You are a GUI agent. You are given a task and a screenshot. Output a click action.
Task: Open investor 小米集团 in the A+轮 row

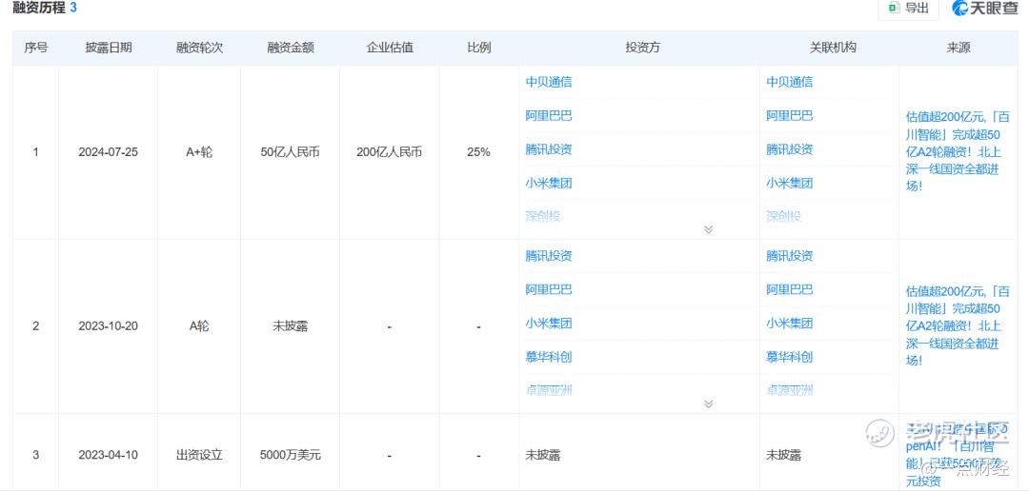(549, 184)
